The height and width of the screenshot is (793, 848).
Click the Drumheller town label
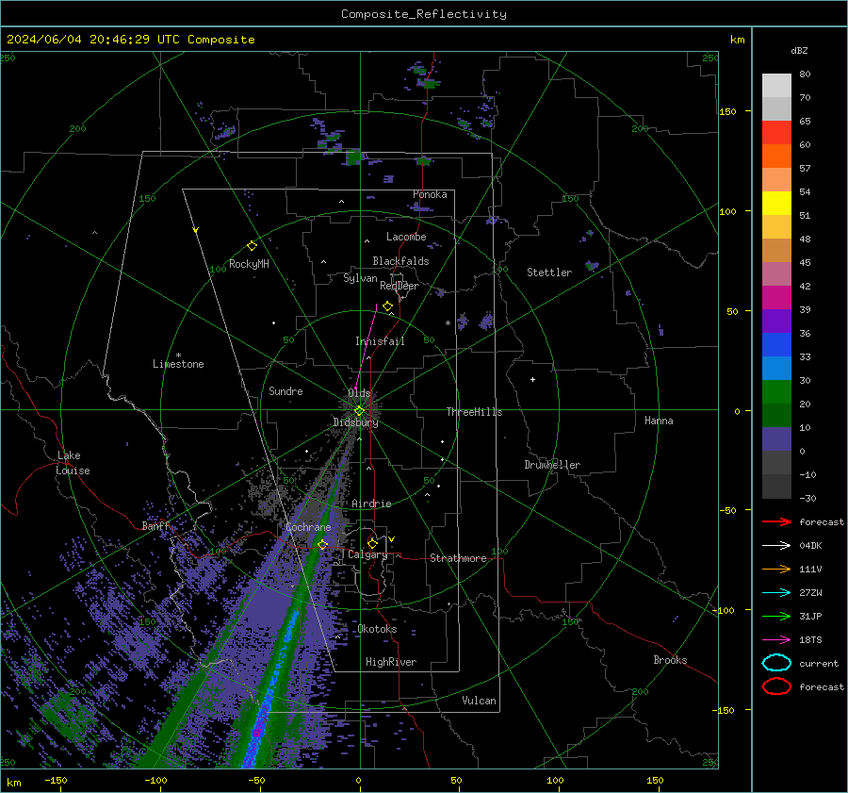(552, 465)
